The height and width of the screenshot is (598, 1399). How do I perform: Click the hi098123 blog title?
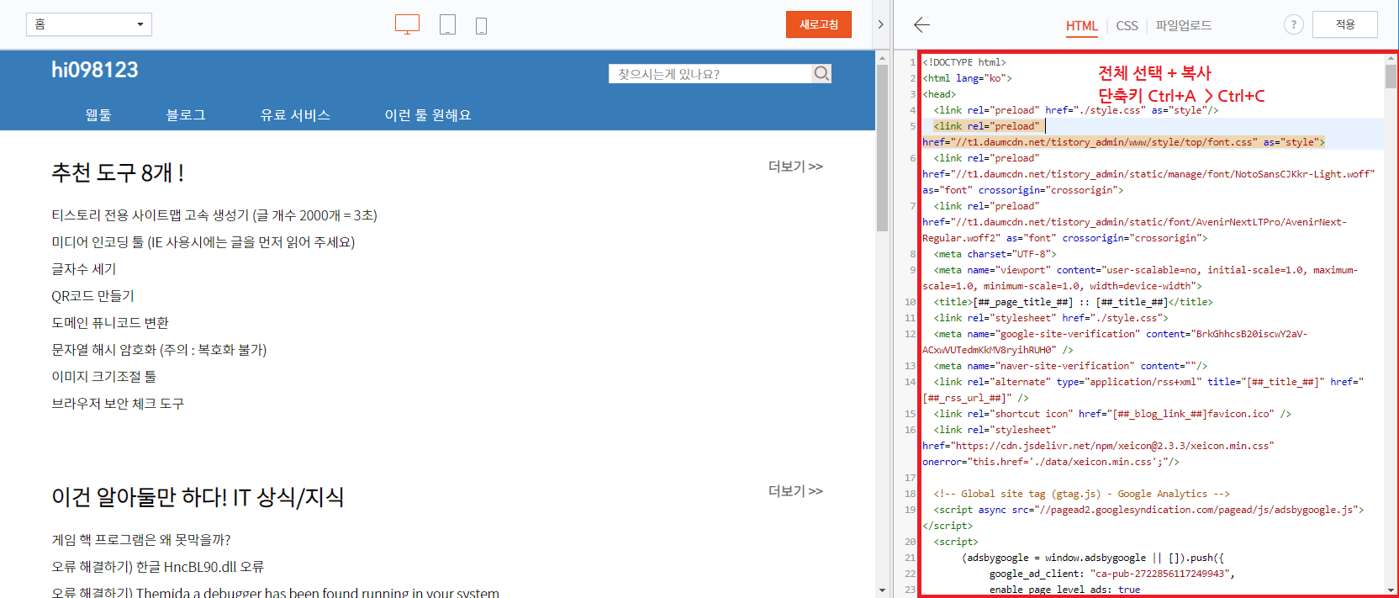click(x=95, y=70)
